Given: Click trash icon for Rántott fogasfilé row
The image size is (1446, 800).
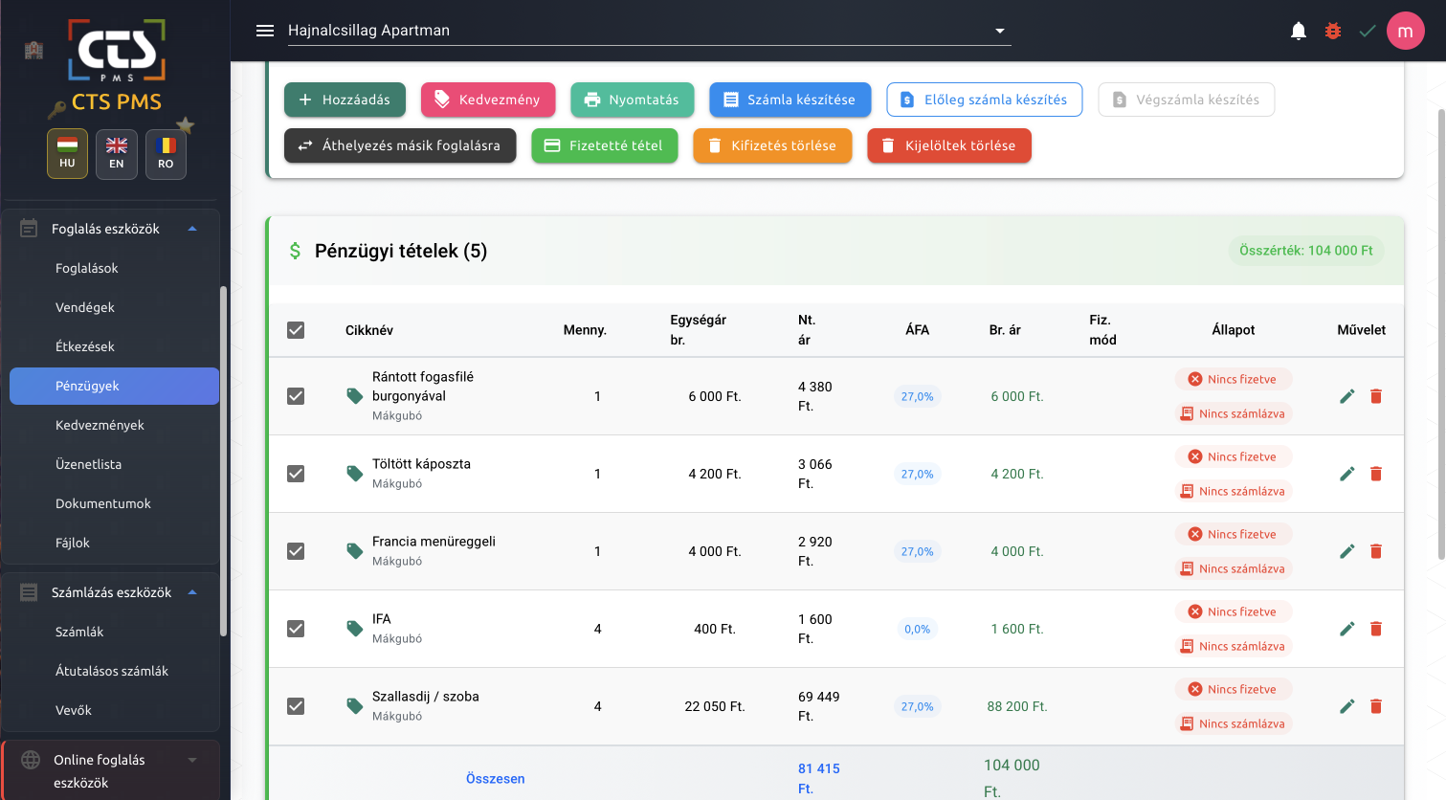Looking at the screenshot, I should tap(1376, 396).
